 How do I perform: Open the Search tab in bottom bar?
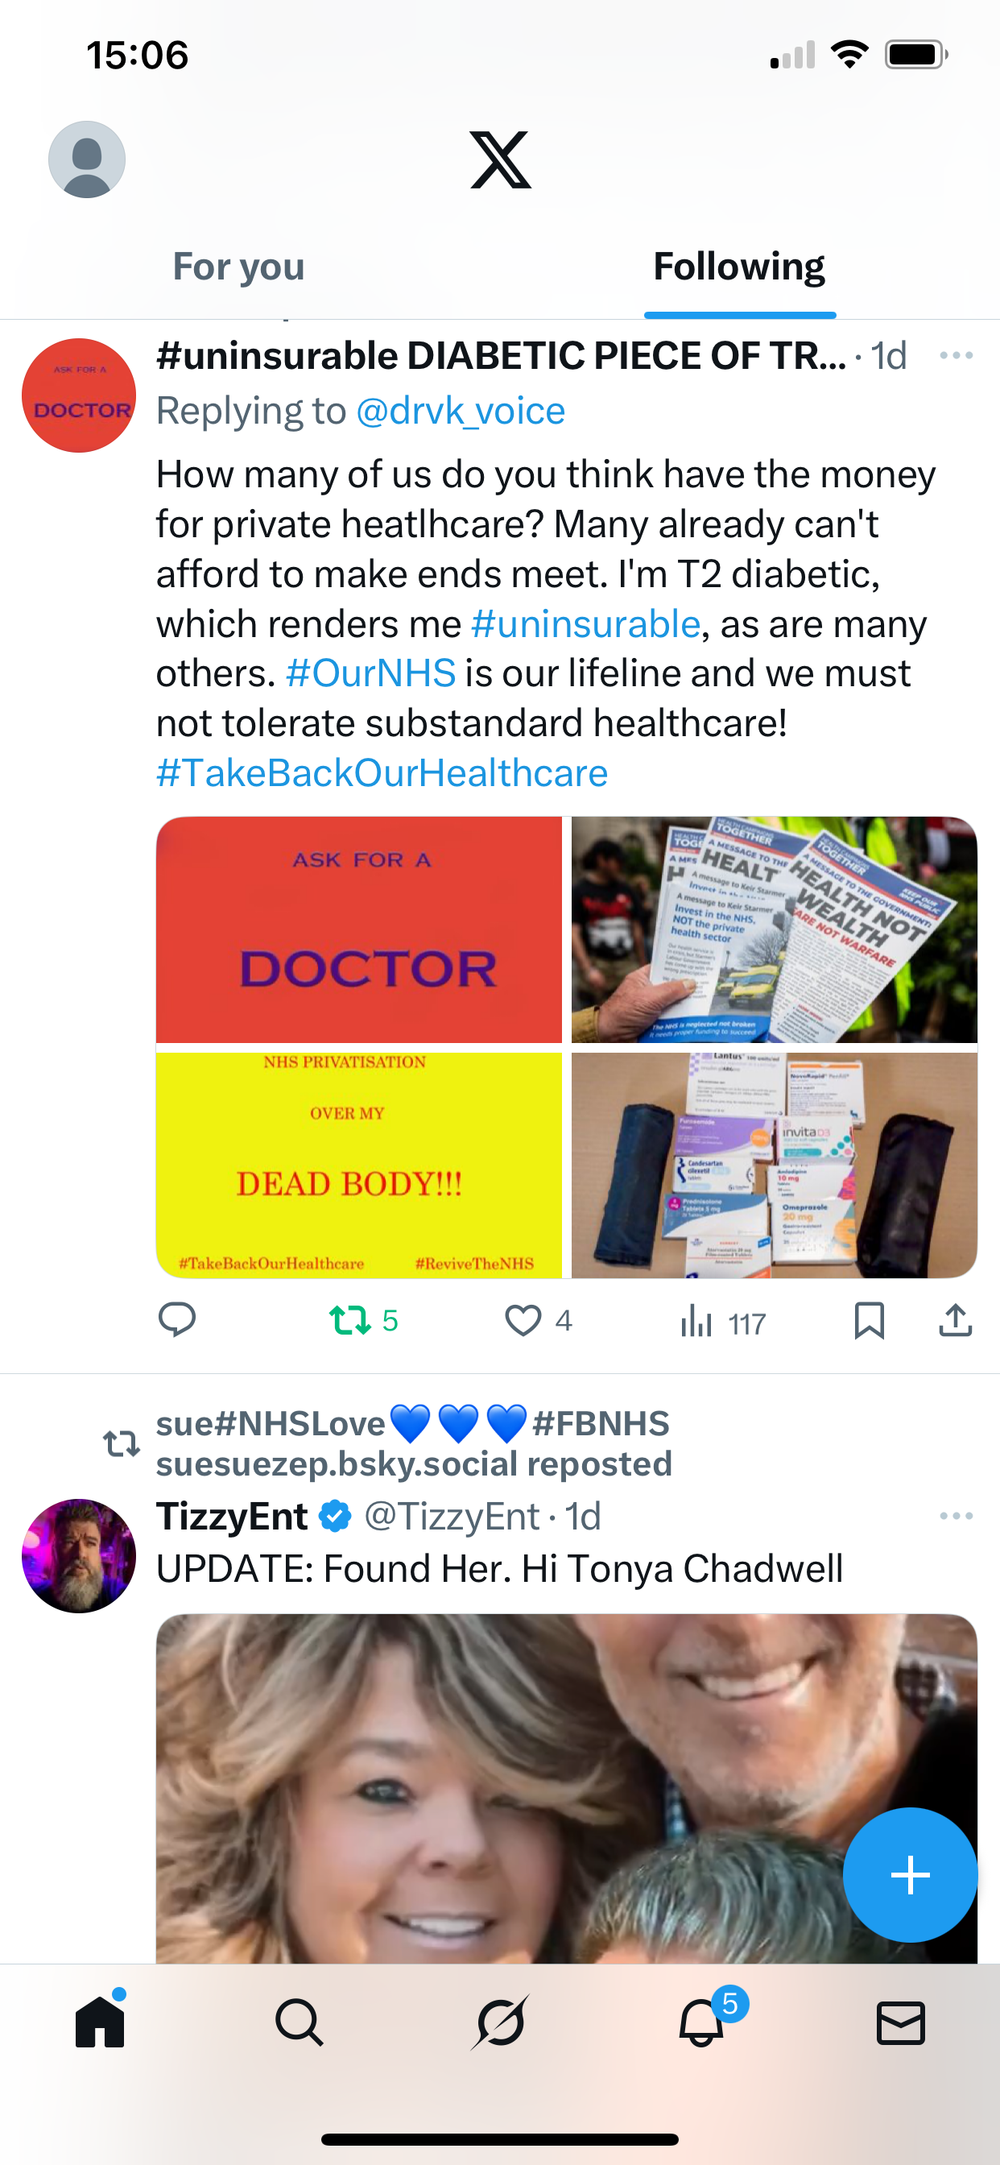coord(300,2022)
